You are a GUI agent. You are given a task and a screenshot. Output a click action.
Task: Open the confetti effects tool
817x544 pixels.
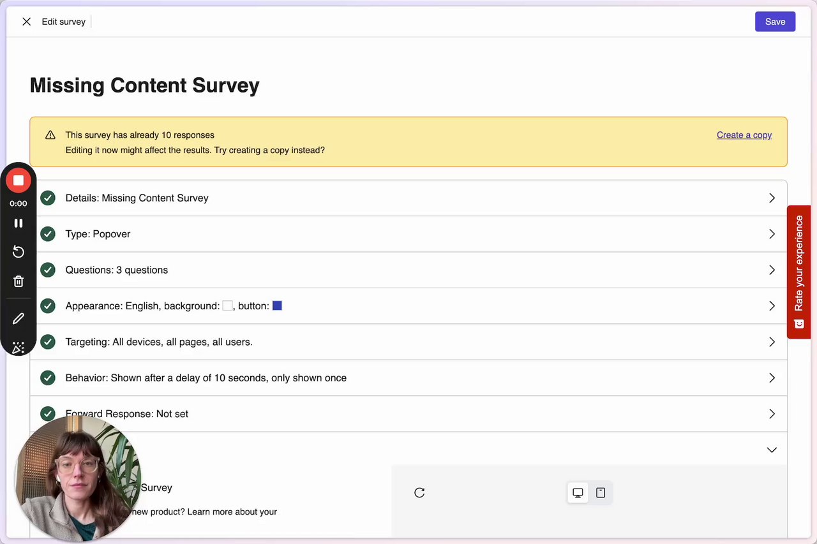click(x=19, y=348)
